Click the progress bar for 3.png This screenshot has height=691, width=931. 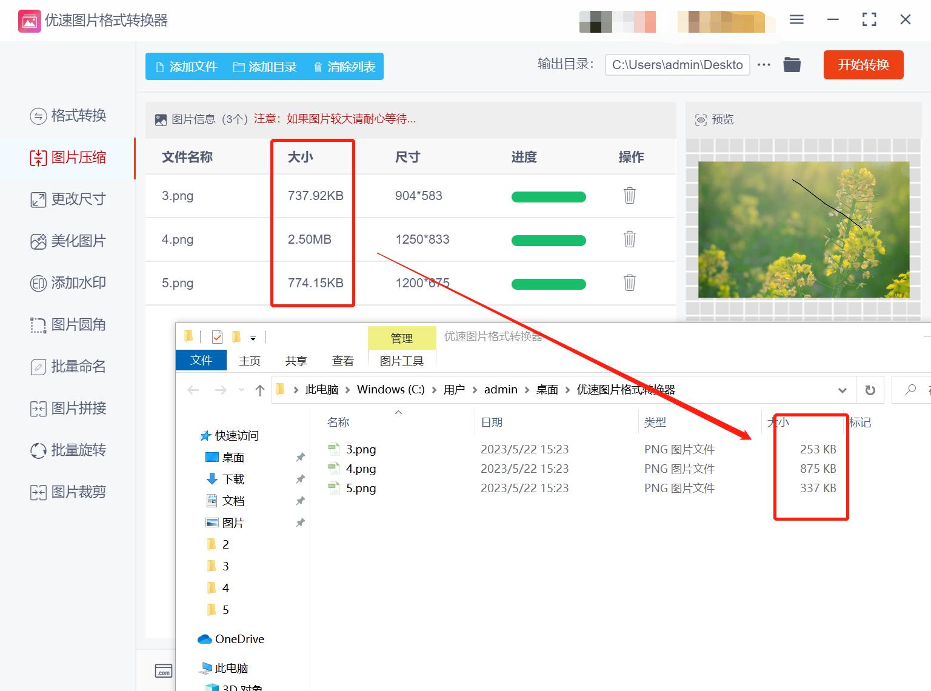[548, 196]
